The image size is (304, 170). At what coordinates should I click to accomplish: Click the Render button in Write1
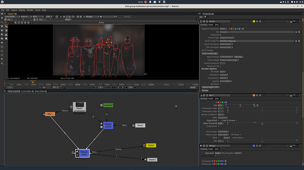point(205,90)
